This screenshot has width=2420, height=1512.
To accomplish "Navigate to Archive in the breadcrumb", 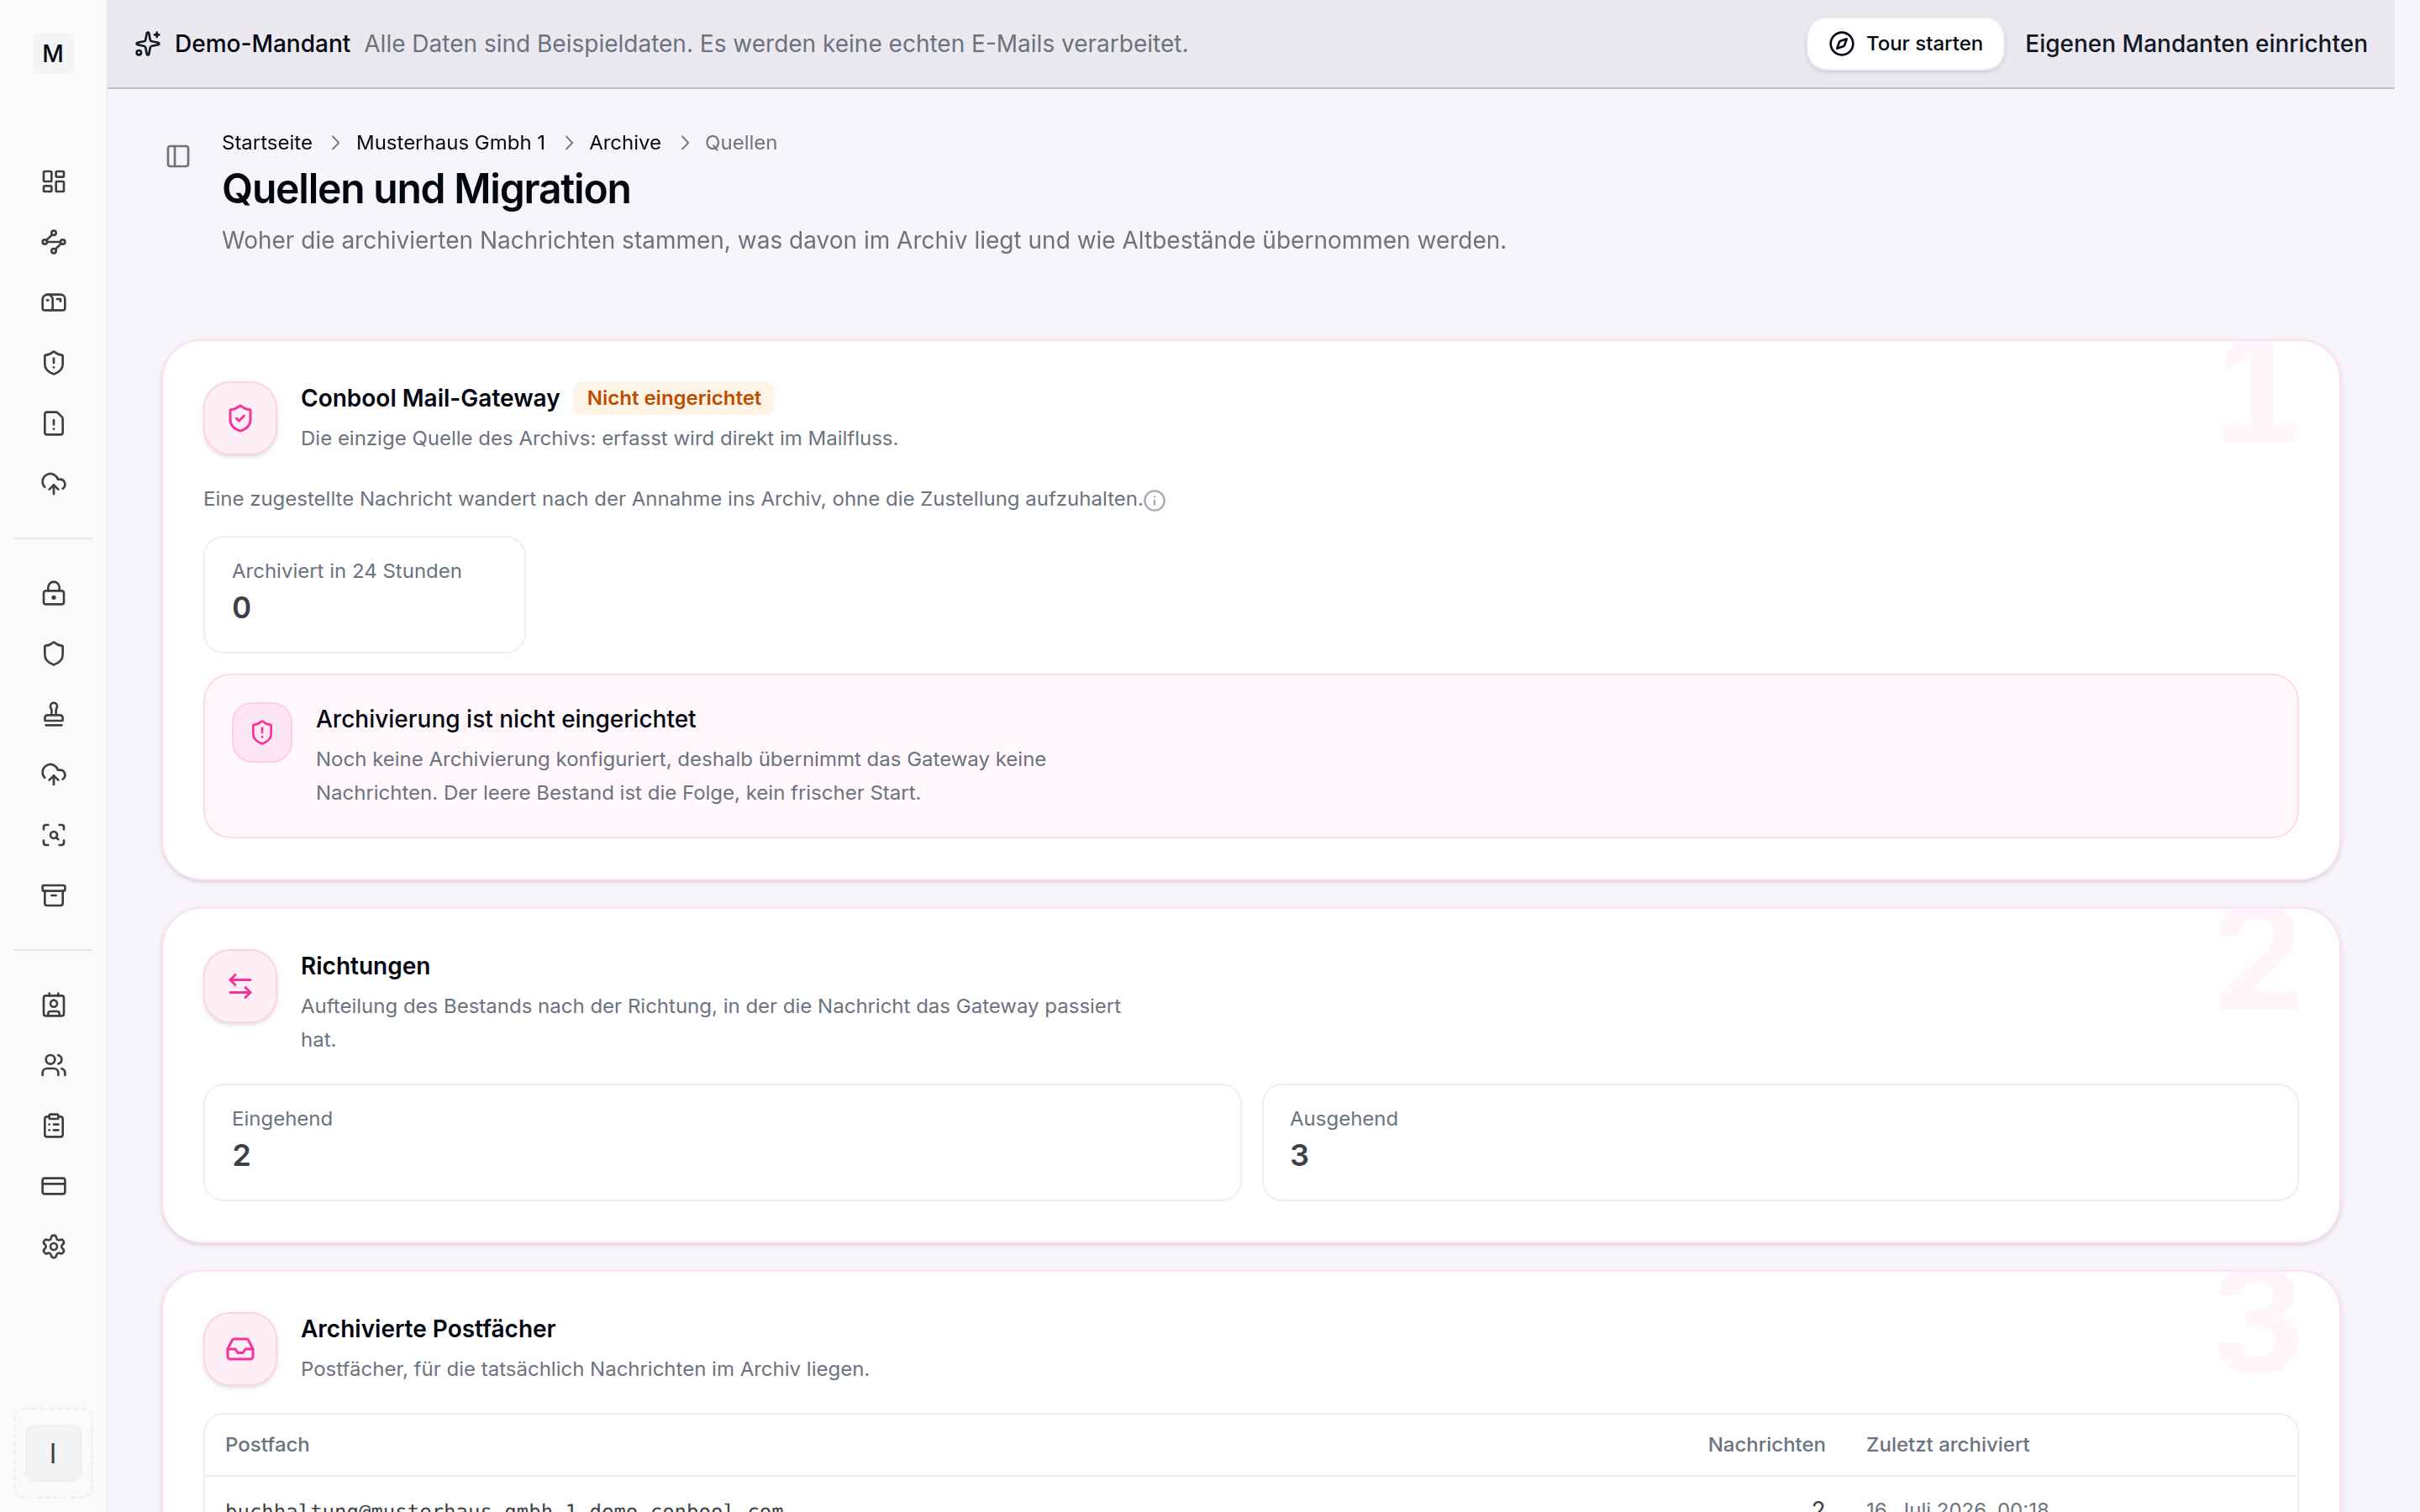I will [625, 143].
